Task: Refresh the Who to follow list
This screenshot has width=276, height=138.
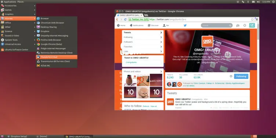Action: 146,106
